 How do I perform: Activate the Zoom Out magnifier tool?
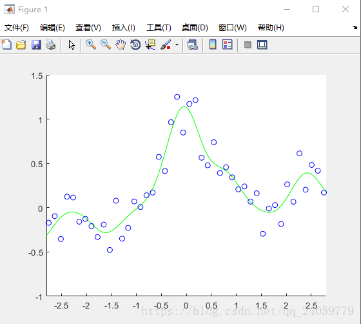tap(106, 45)
